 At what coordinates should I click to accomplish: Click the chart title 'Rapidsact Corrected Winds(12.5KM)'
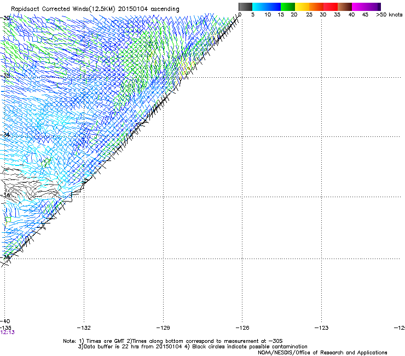(x=63, y=9)
